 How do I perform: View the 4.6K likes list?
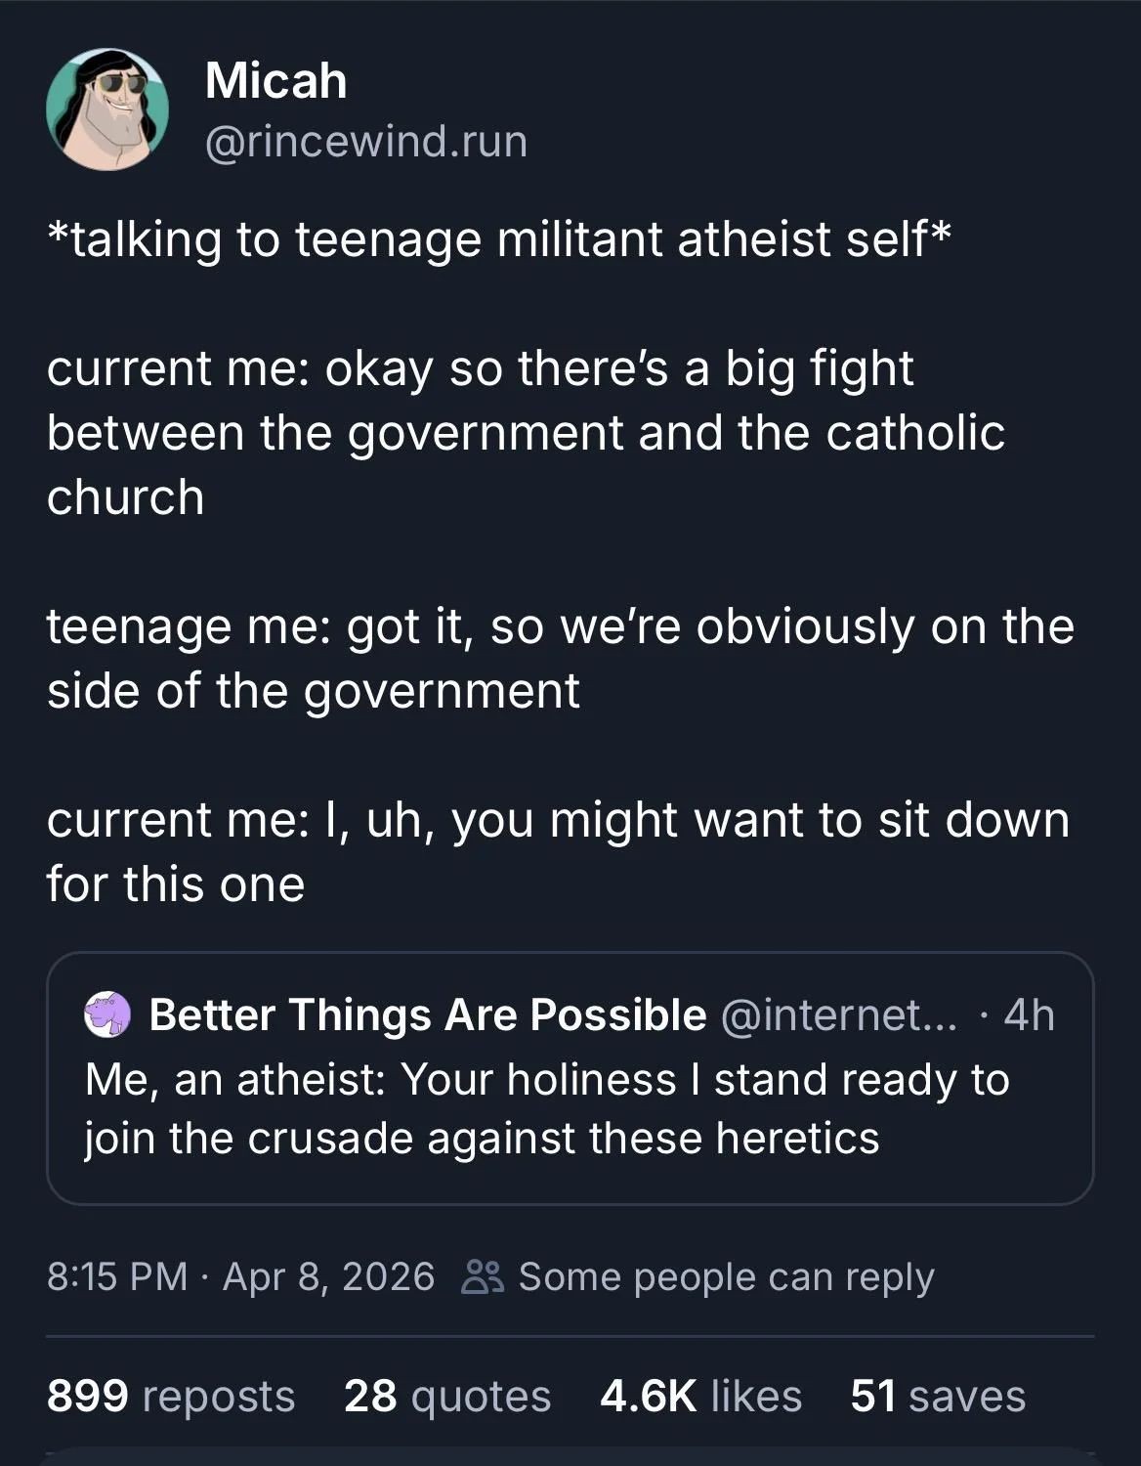pyautogui.click(x=700, y=1396)
